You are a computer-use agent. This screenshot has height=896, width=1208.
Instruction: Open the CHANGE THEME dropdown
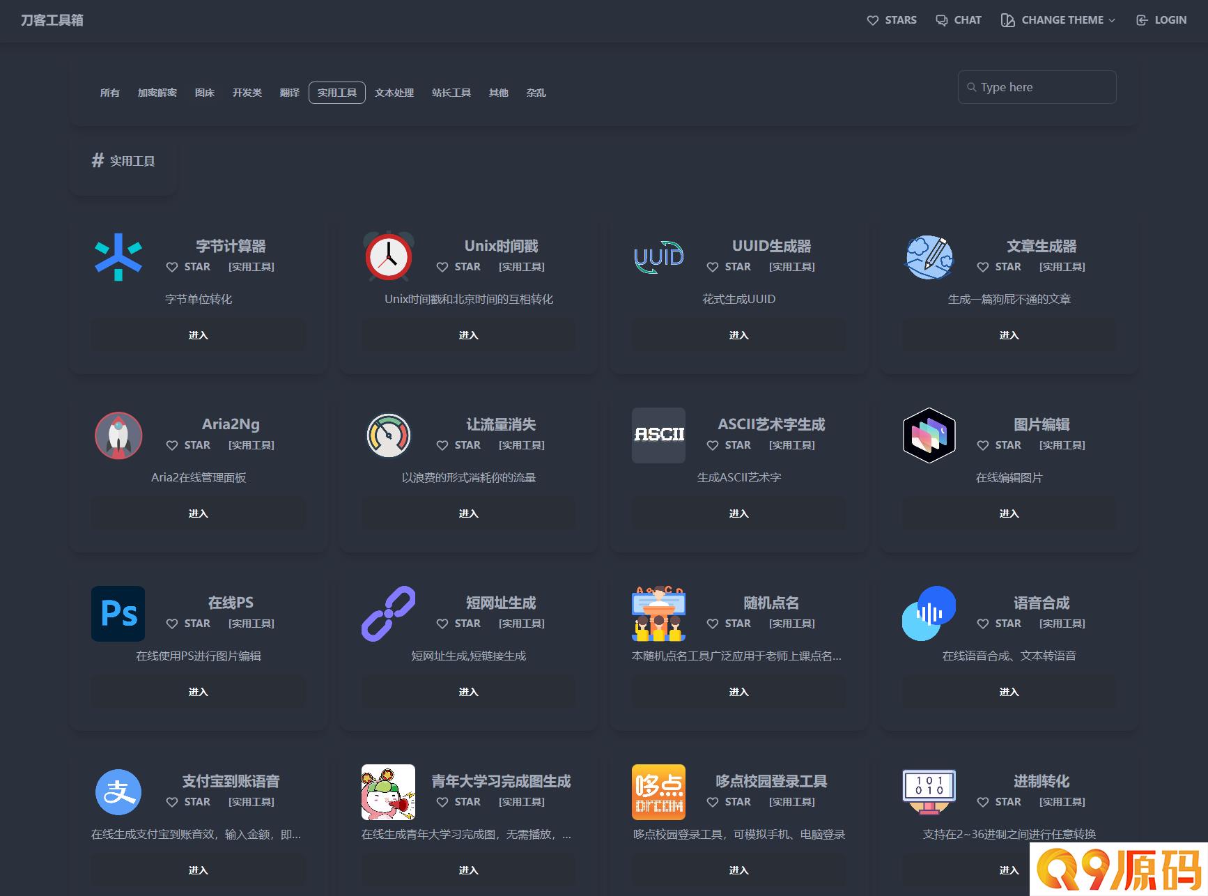coord(1058,20)
